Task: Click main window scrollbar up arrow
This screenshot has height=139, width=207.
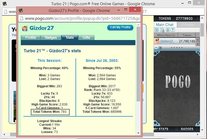Action: click(202, 18)
